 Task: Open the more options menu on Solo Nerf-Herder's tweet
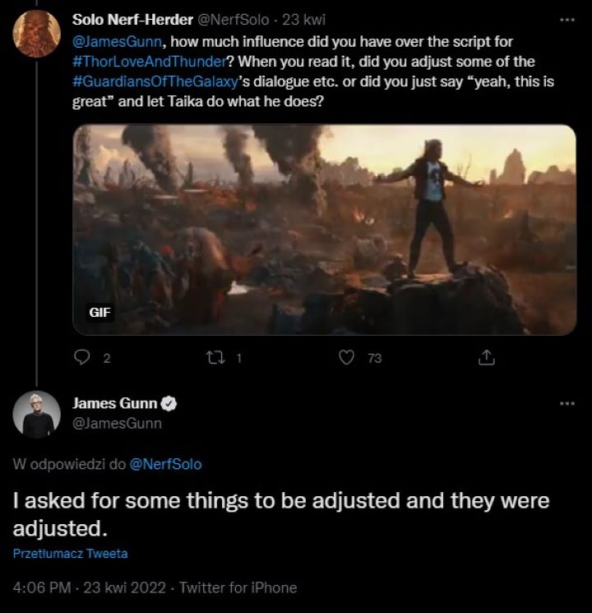tap(567, 19)
